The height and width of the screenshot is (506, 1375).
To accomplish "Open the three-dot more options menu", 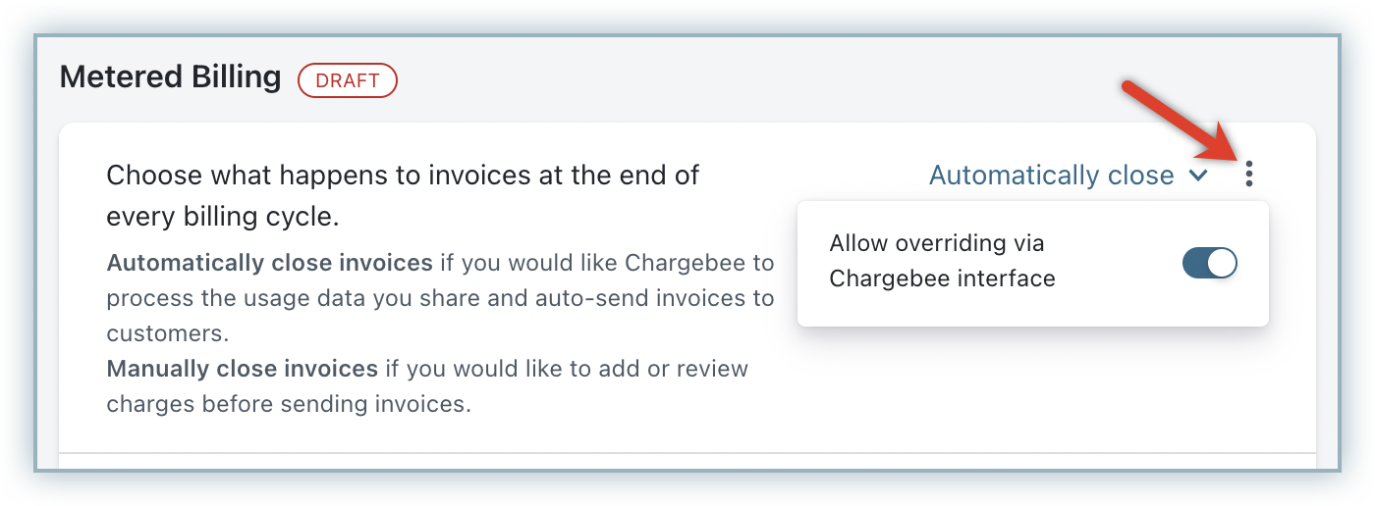I will click(1248, 175).
